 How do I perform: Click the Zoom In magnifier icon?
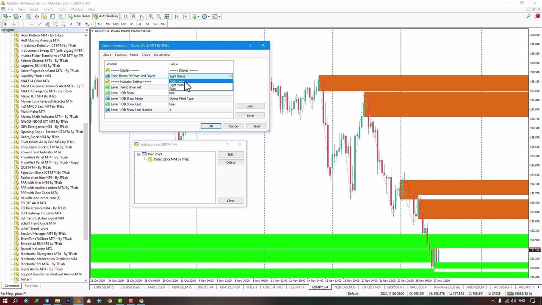click(151, 17)
